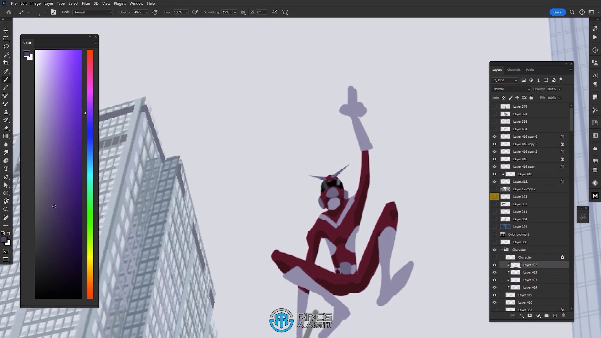Screen dimensions: 601x338
Task: Select the Rectangular Marquee tool
Action: [6, 38]
